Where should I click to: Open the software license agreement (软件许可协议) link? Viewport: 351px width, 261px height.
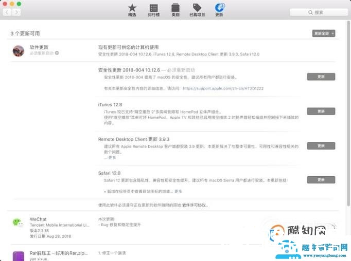[x=195, y=205]
